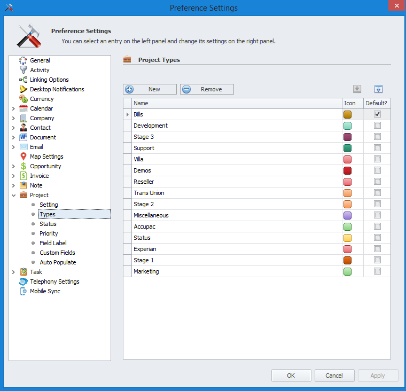Select the Currency coins icon

(24, 99)
